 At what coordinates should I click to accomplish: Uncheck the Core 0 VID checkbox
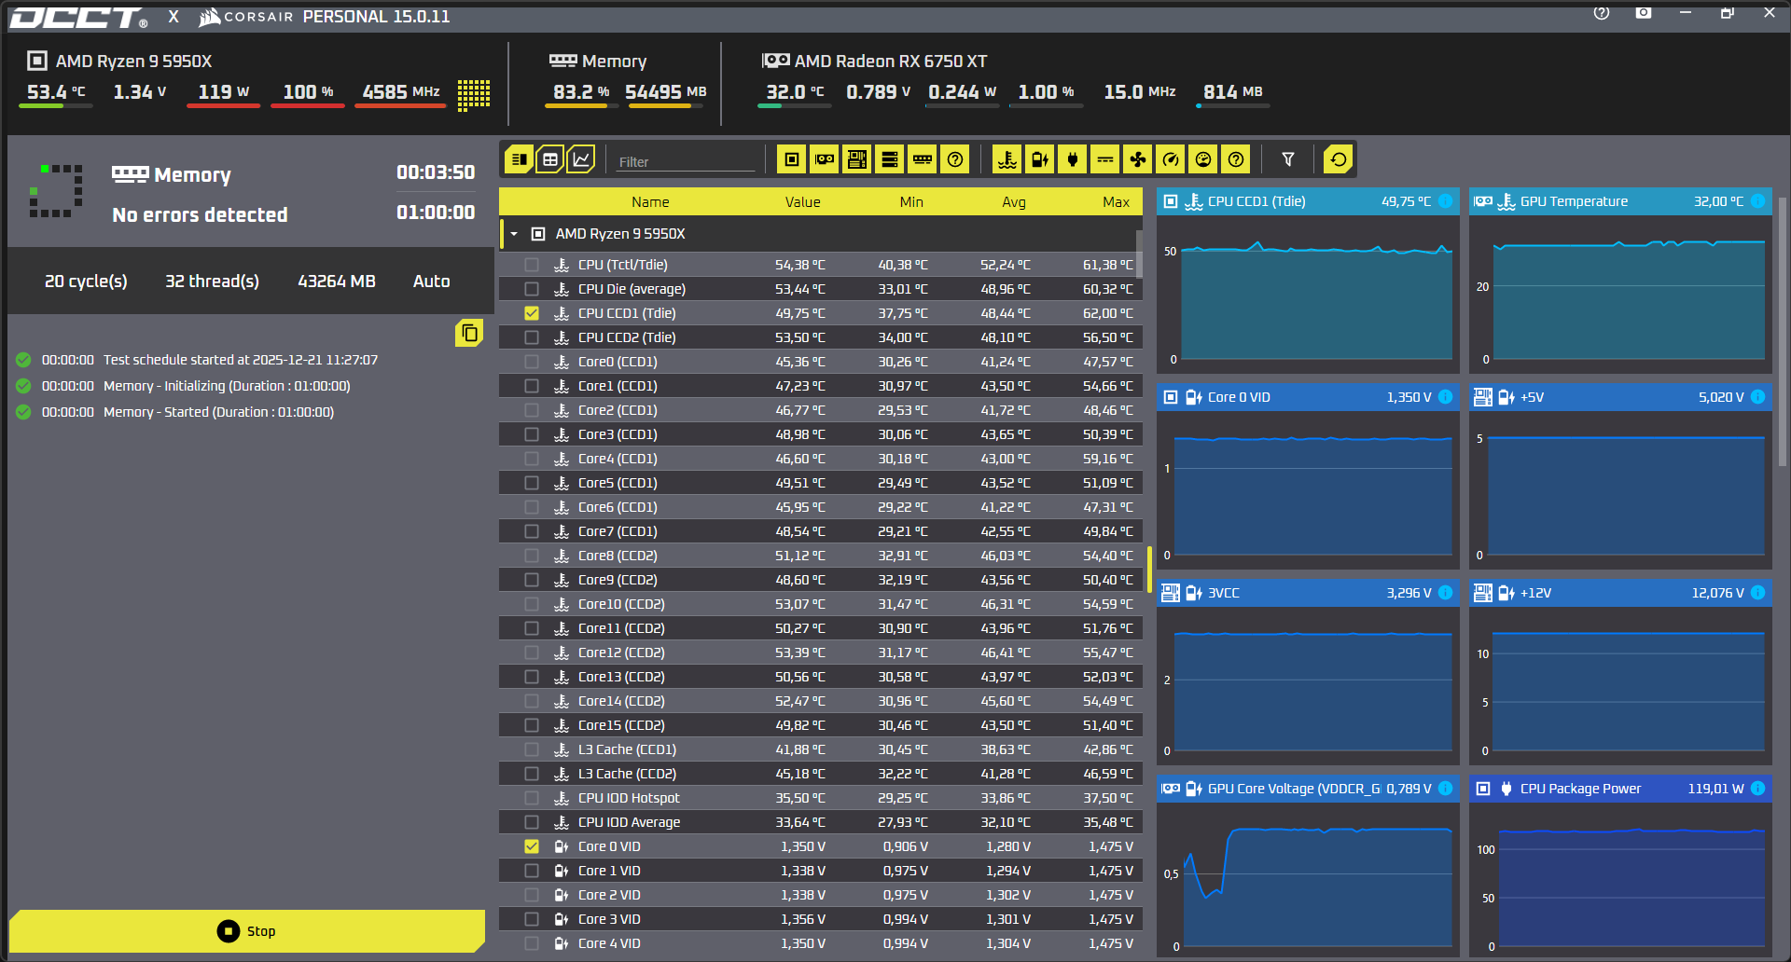[532, 846]
